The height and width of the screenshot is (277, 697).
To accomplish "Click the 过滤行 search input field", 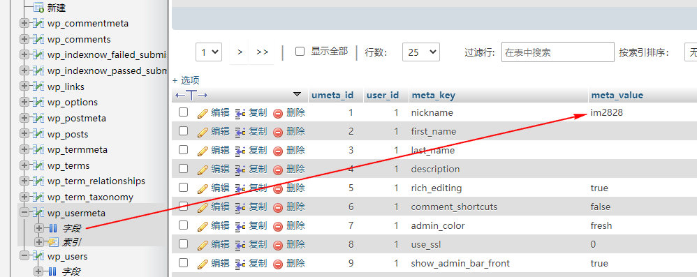I will (558, 52).
